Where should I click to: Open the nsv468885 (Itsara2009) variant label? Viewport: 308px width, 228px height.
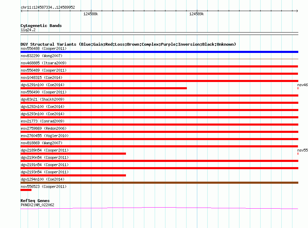pos(44,63)
